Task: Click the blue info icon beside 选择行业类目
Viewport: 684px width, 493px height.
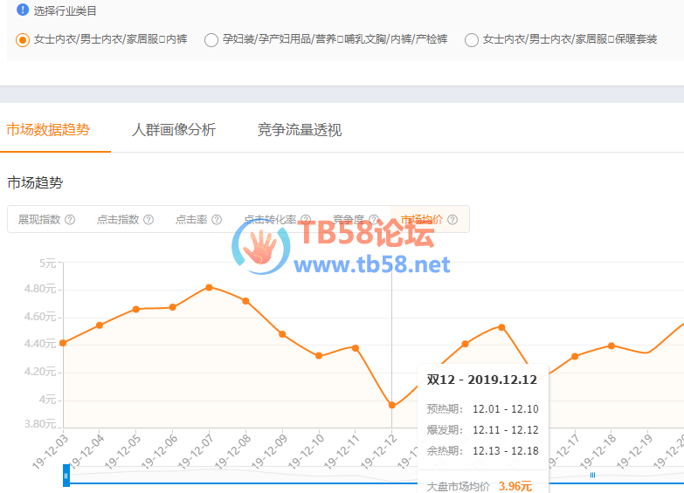Action: pyautogui.click(x=23, y=10)
